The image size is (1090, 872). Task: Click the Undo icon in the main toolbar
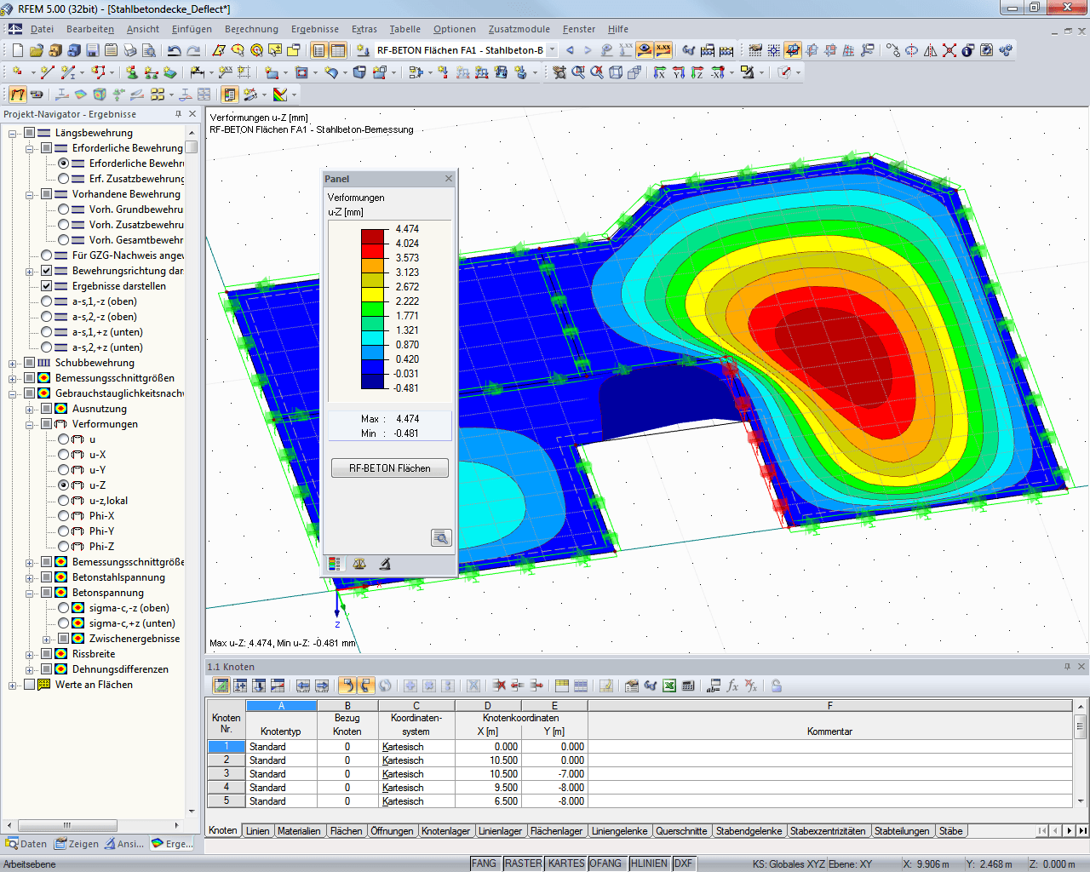pos(173,49)
